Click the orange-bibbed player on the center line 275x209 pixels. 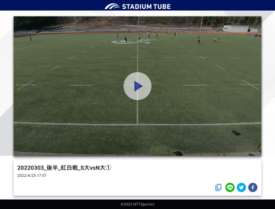click(x=139, y=38)
